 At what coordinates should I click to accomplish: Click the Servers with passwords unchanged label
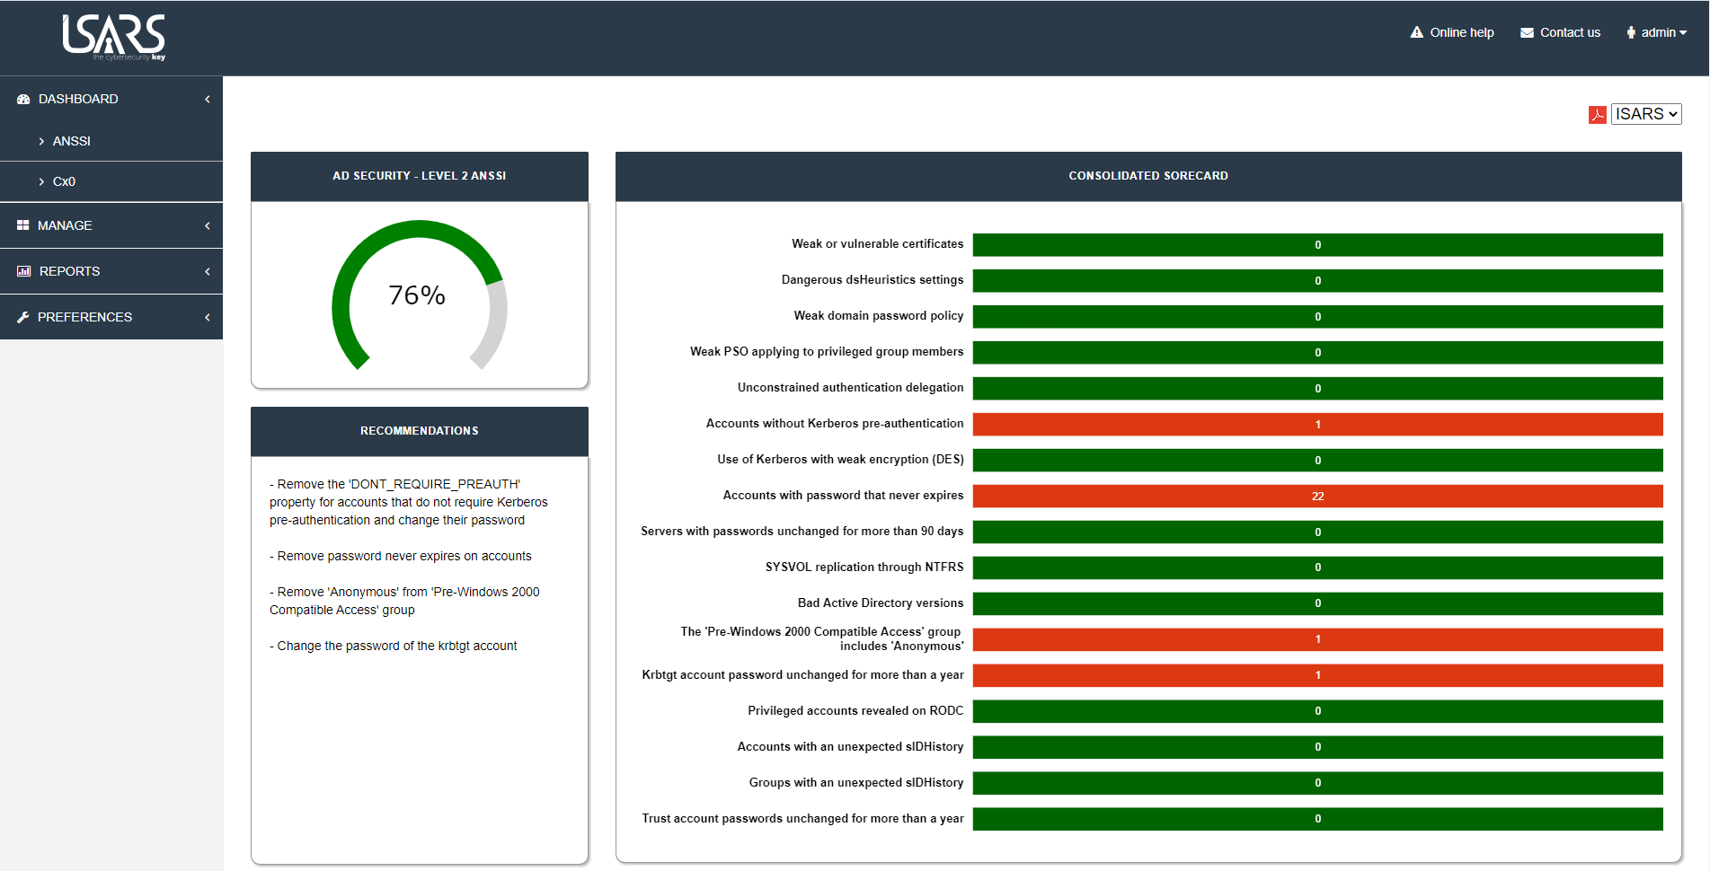(x=802, y=531)
